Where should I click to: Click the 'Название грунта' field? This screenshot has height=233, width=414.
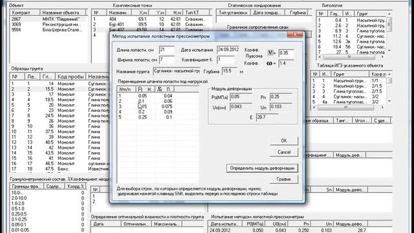pyautogui.click(x=177, y=71)
